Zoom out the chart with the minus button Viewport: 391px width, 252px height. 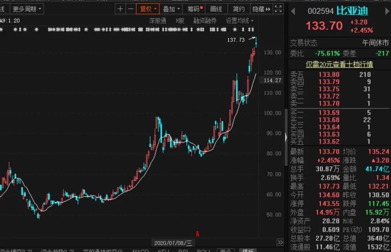tap(131, 9)
